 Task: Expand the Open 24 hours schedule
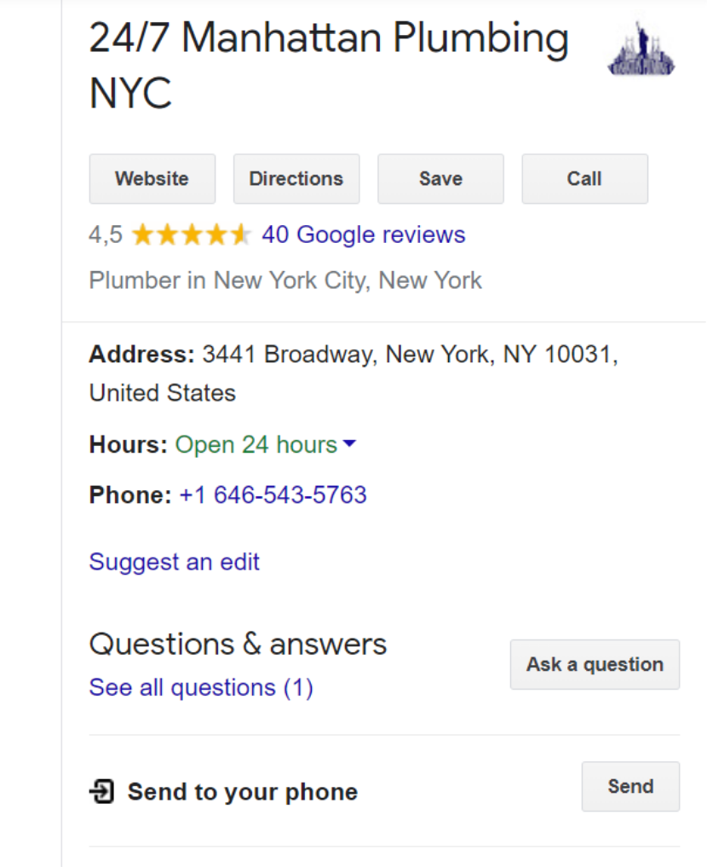click(255, 444)
